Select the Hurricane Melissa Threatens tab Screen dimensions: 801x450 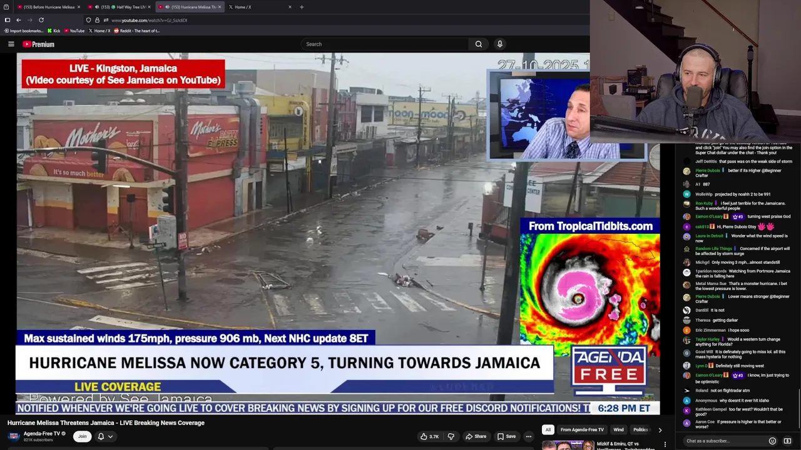click(191, 7)
